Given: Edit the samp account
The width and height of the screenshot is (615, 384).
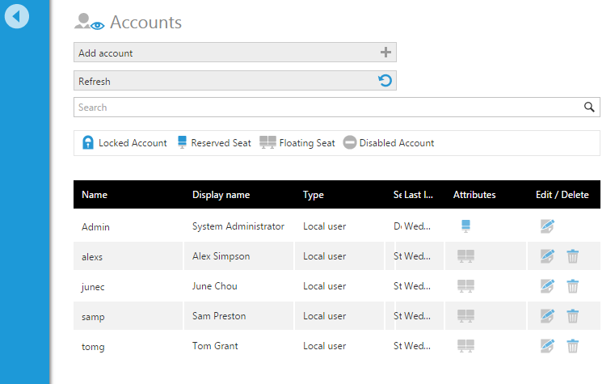Looking at the screenshot, I should (x=547, y=316).
